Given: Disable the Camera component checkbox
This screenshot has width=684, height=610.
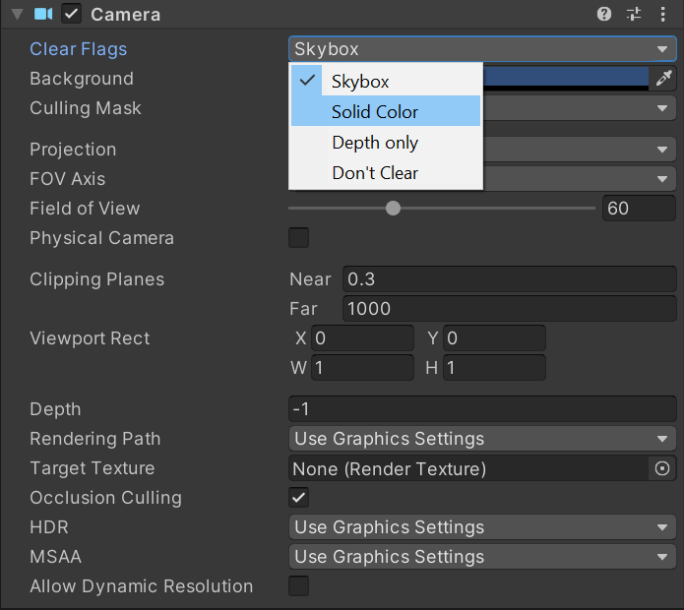Looking at the screenshot, I should (x=71, y=15).
